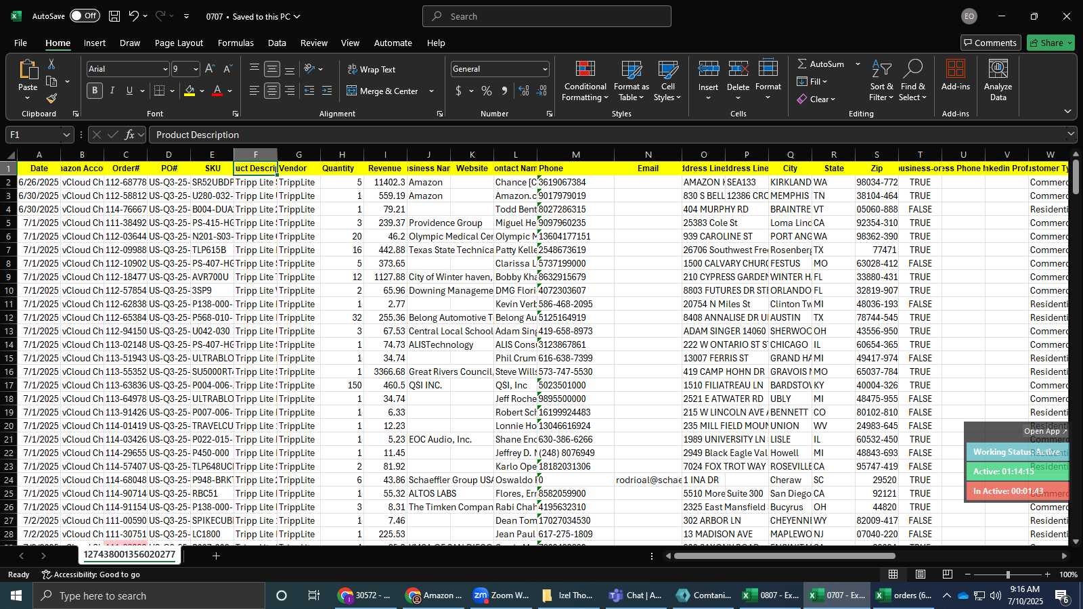Add a new sheet with plus button
Image resolution: width=1083 pixels, height=609 pixels.
coord(216,556)
